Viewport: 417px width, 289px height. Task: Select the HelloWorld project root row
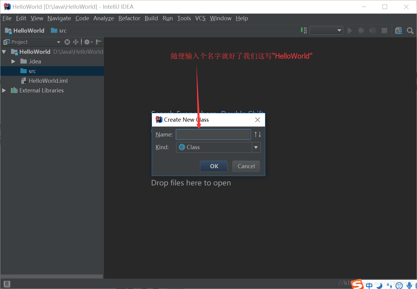coord(52,52)
